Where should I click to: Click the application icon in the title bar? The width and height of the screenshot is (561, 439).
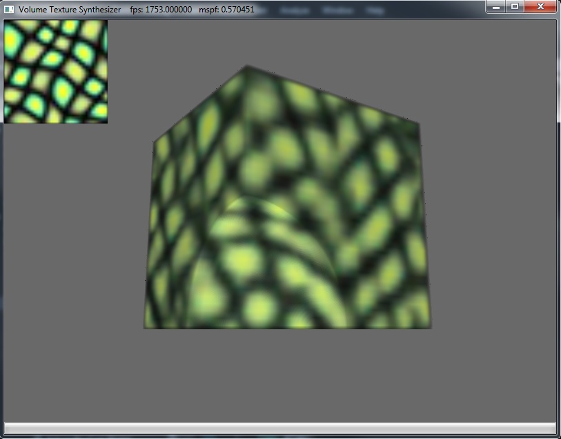click(x=9, y=10)
